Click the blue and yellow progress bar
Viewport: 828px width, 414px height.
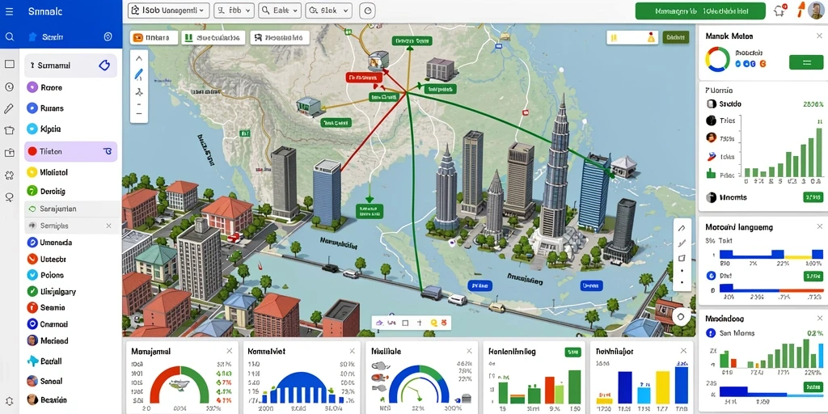click(771, 254)
